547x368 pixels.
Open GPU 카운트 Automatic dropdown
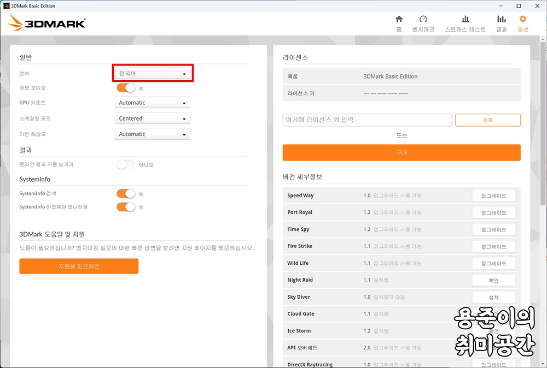[153, 103]
